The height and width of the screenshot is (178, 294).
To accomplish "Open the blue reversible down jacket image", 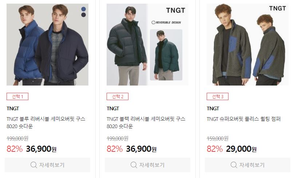I will click(47, 45).
